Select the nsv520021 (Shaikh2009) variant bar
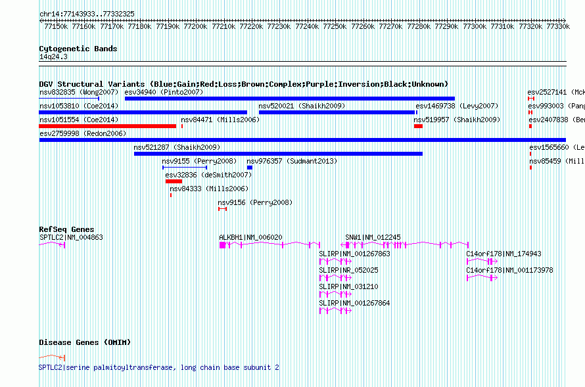Image resolution: width=585 pixels, height=387 pixels. click(x=337, y=112)
